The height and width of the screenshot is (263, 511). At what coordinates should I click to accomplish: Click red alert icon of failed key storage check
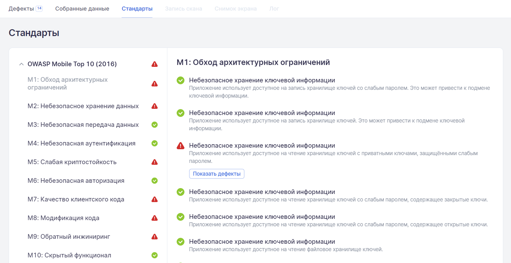[x=181, y=146]
